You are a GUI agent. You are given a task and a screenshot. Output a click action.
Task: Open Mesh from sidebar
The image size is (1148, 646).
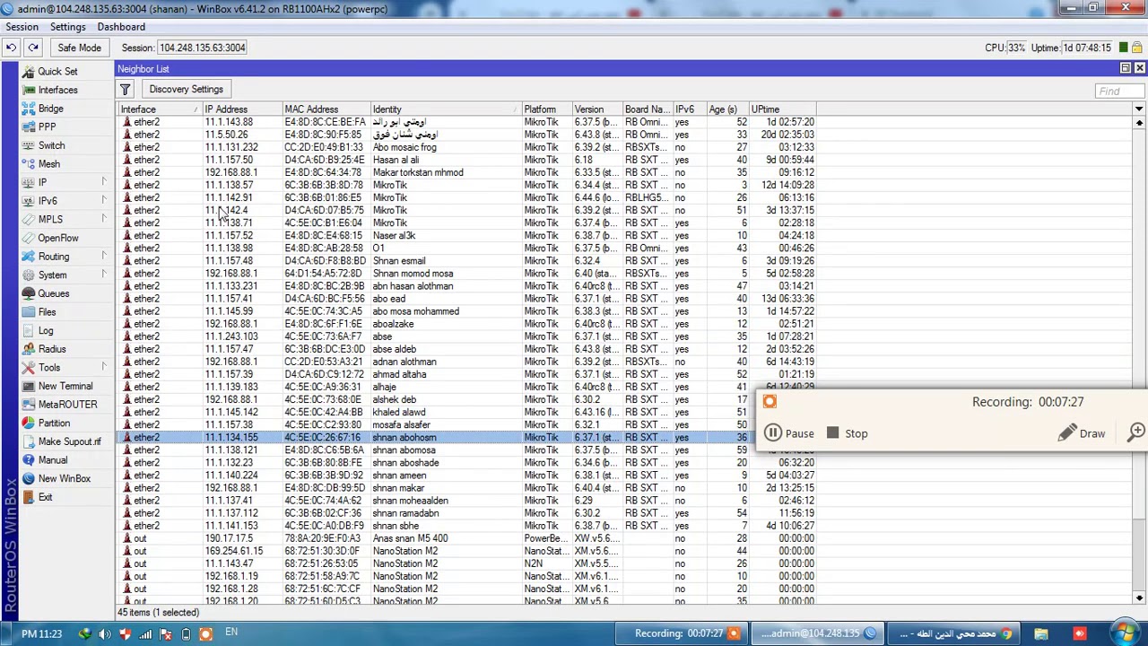pos(48,164)
